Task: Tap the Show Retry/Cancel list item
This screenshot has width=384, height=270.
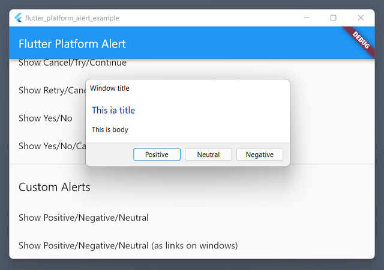Action: (x=52, y=90)
